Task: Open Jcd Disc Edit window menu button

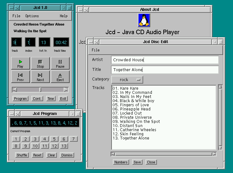Action: pyautogui.click(x=91, y=42)
